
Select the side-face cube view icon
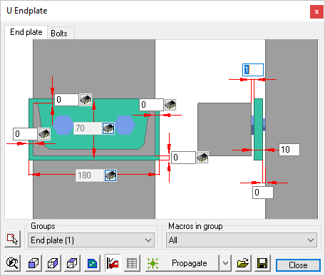[53, 263]
